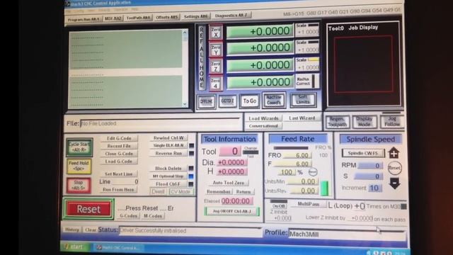Screen dimensions: 453x255
Task: Click the Stop button
Action: [79, 185]
